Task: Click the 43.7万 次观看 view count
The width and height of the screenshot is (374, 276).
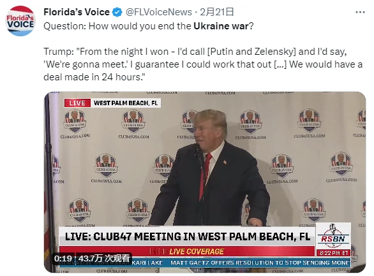Action: [104, 258]
